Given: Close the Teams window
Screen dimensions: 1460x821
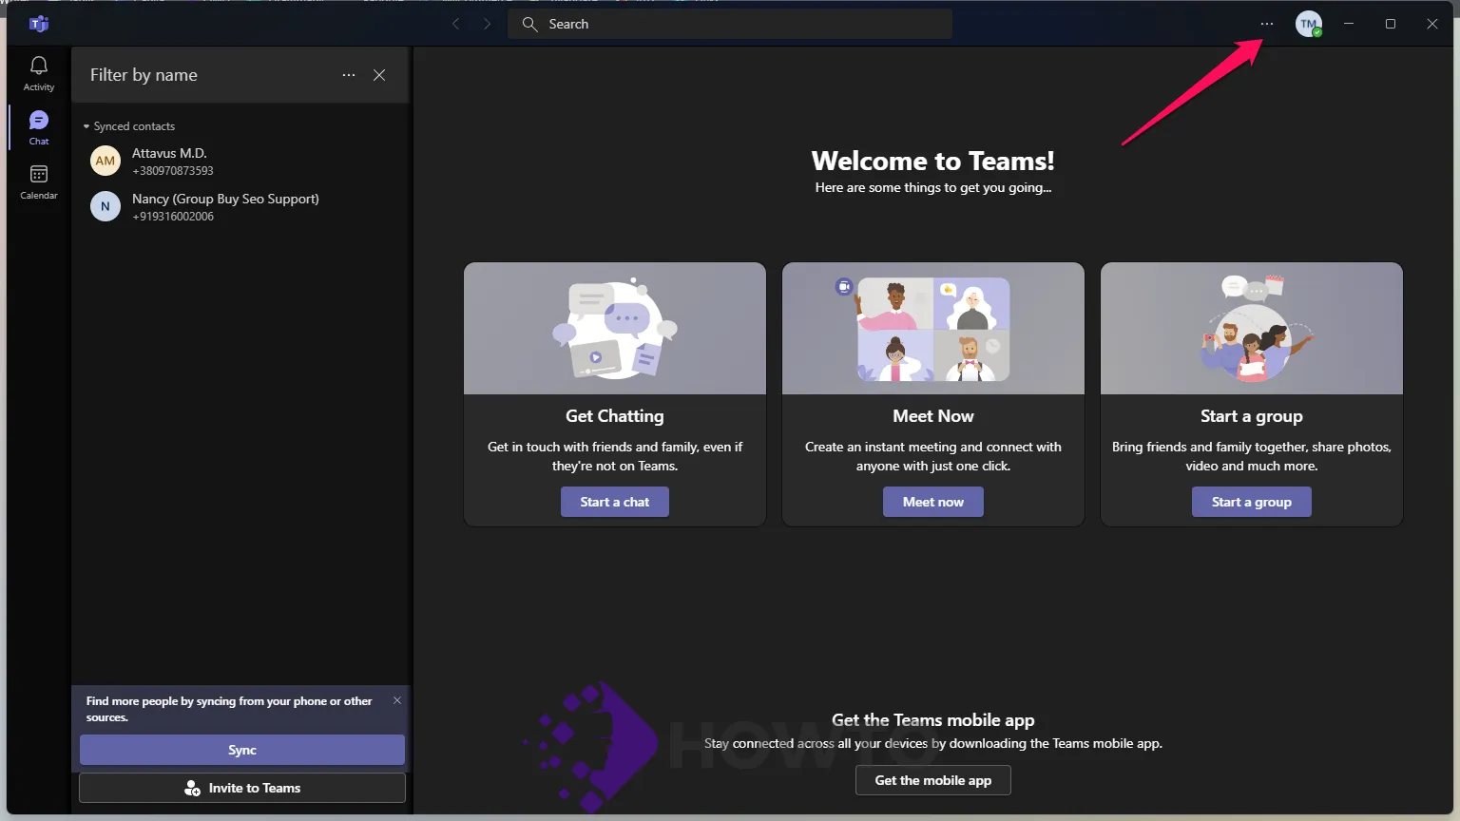Looking at the screenshot, I should [x=1432, y=24].
